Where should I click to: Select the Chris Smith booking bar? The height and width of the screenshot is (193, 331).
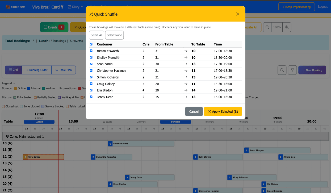coord(43,157)
